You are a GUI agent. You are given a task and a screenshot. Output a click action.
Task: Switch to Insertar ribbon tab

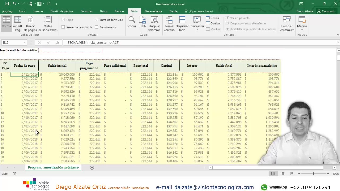[38, 11]
